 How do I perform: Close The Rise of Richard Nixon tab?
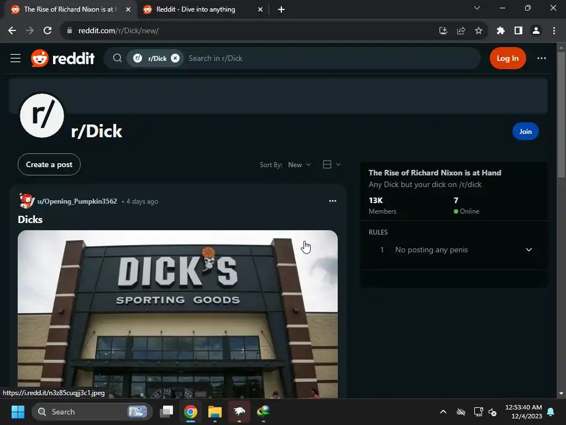click(x=128, y=9)
